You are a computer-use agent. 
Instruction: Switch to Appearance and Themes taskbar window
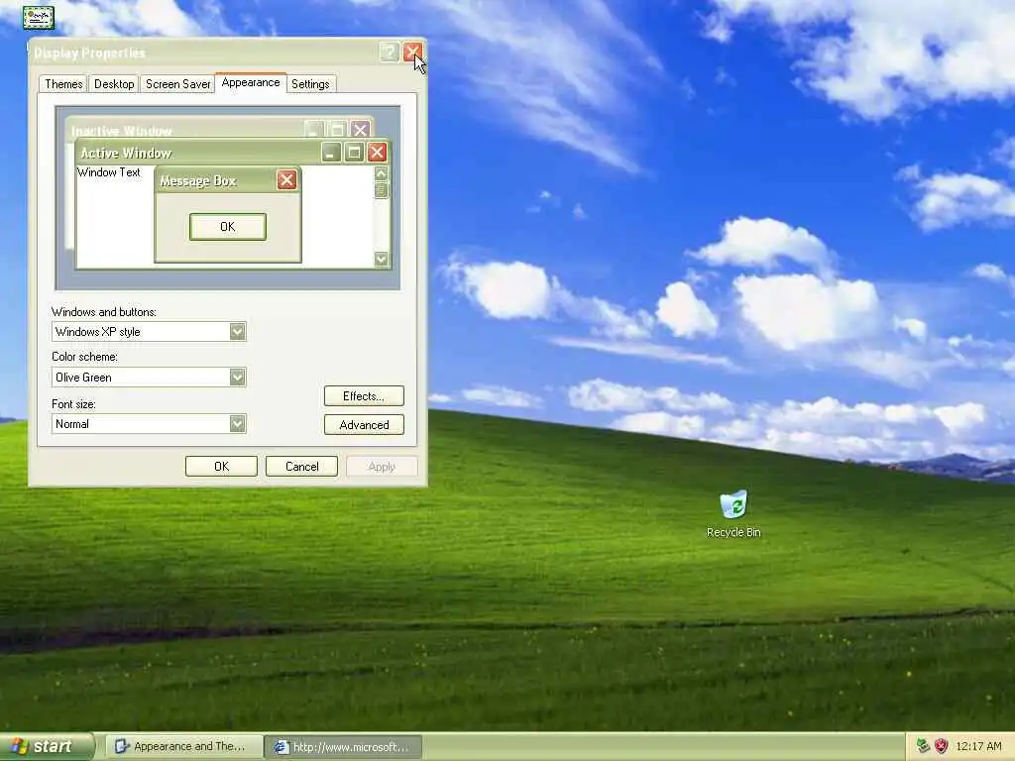point(183,747)
